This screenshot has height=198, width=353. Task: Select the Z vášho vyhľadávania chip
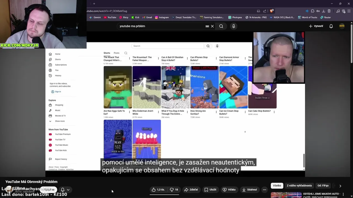pyautogui.click(x=299, y=186)
